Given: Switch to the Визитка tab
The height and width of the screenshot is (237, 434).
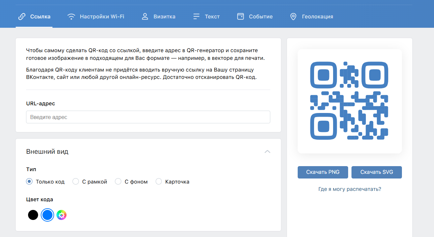Looking at the screenshot, I should (159, 16).
